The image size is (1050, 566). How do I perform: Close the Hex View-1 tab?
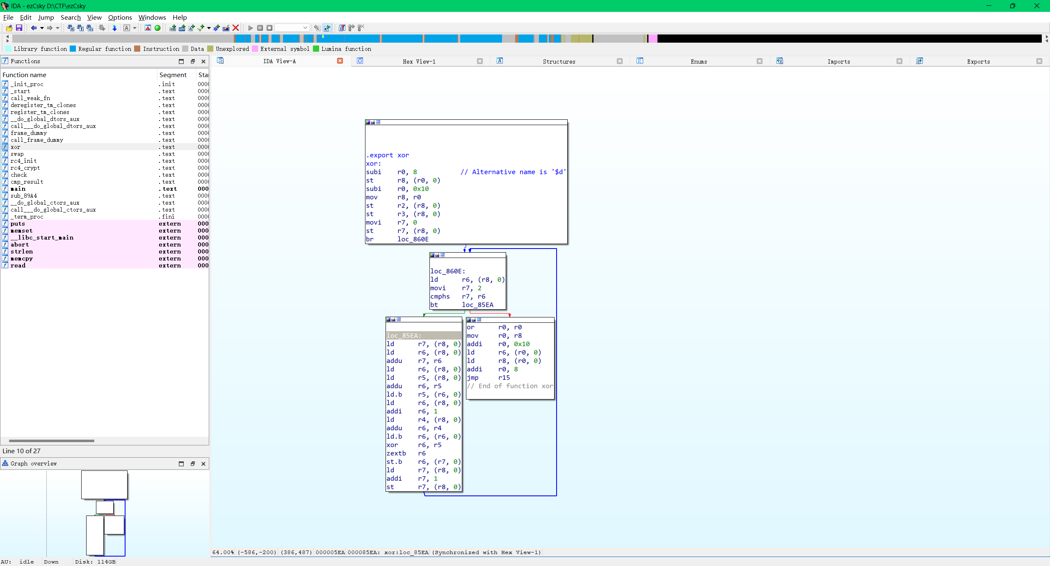[x=480, y=61]
